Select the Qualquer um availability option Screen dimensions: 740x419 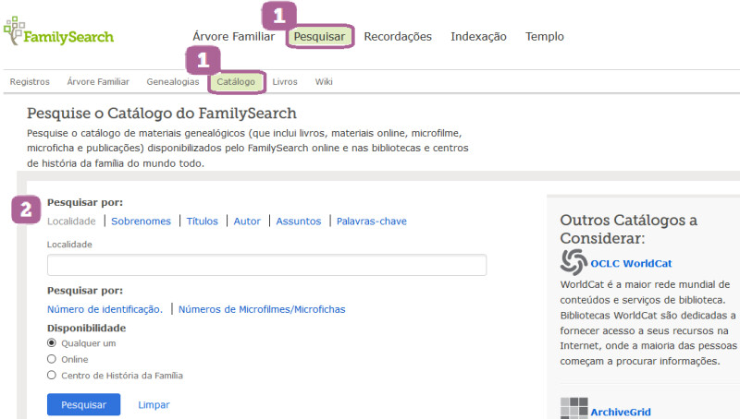click(52, 342)
